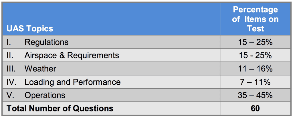Click Roman numeral 'I.' in first row

tap(9, 42)
